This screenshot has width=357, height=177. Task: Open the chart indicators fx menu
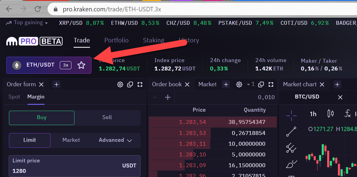coord(347,113)
